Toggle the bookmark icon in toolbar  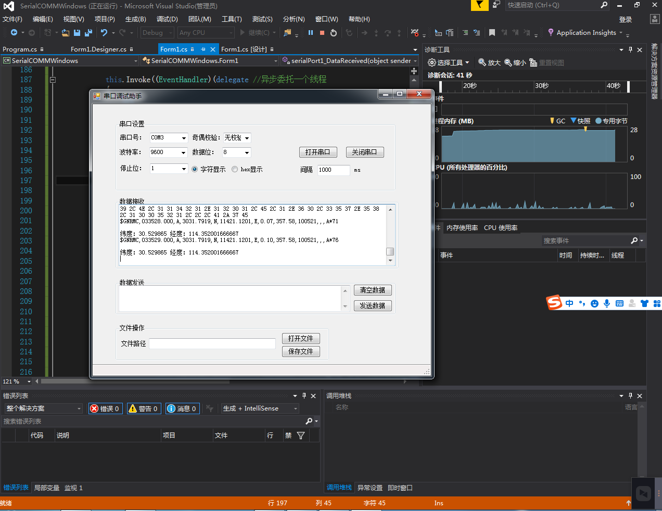pyautogui.click(x=492, y=32)
